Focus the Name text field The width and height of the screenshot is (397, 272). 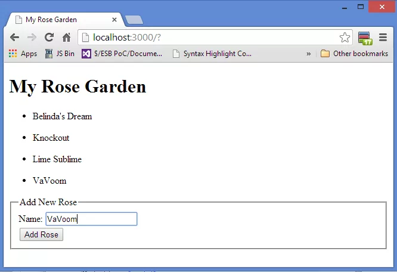click(x=91, y=219)
